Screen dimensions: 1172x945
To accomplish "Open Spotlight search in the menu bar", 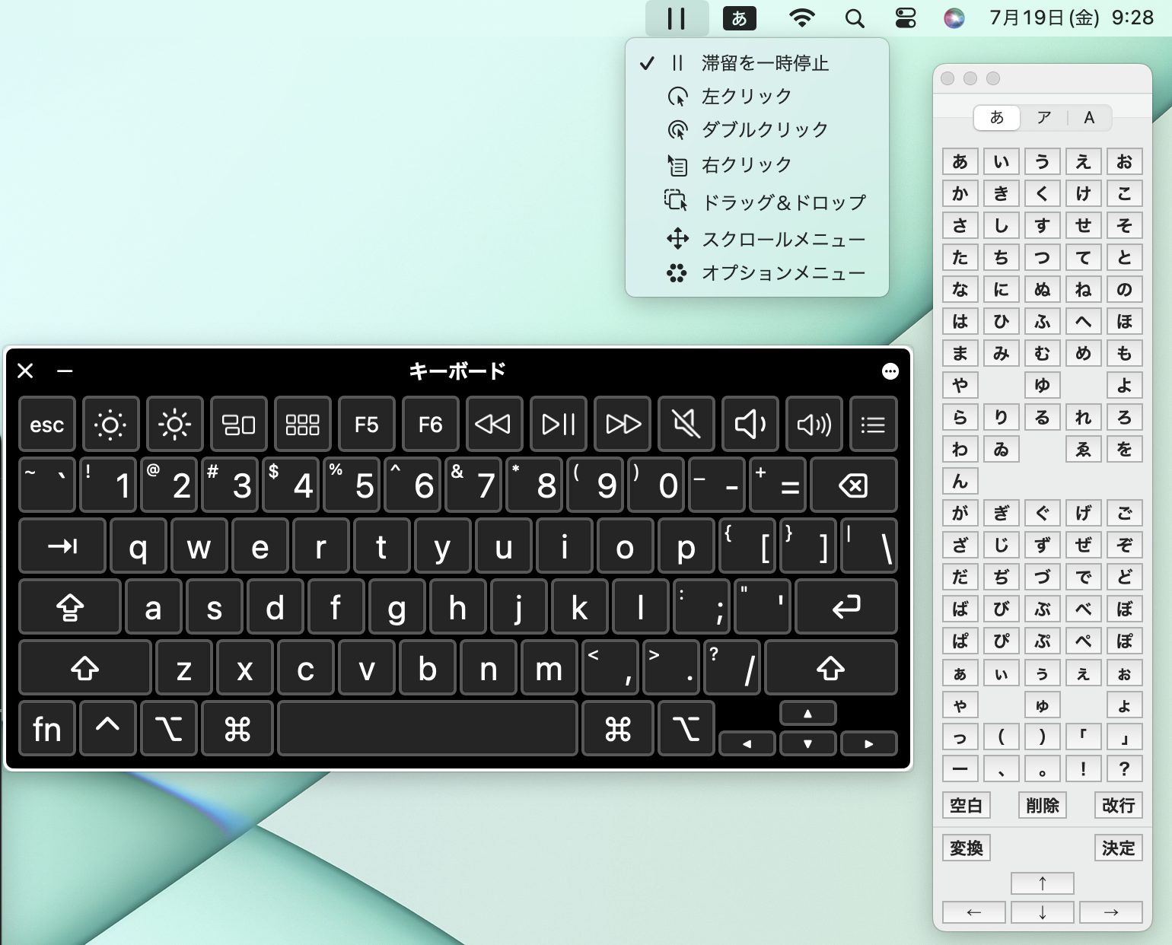I will click(855, 18).
